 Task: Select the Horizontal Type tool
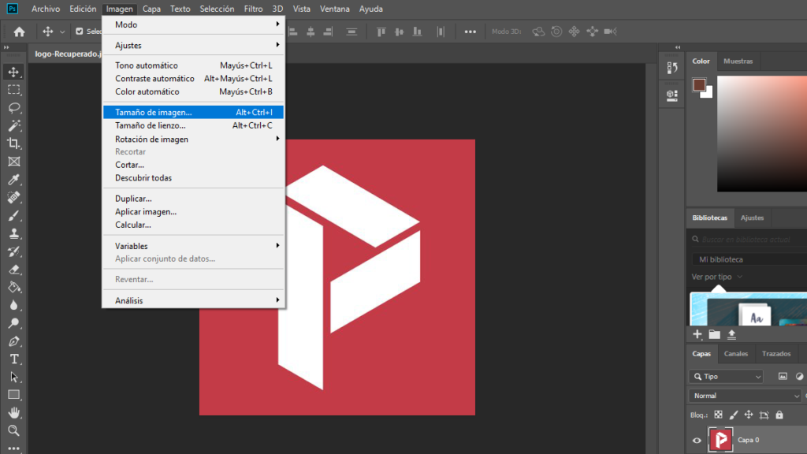tap(14, 359)
